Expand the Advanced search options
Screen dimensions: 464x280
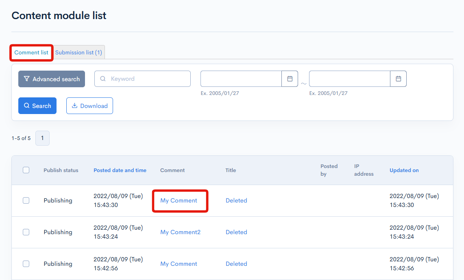tap(51, 79)
